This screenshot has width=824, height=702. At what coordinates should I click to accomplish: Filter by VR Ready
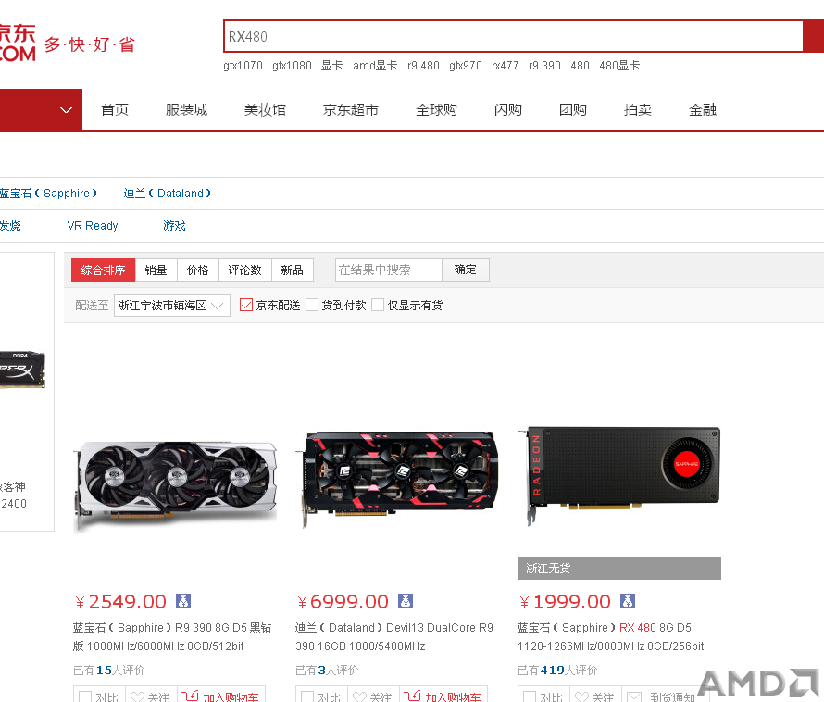(93, 226)
